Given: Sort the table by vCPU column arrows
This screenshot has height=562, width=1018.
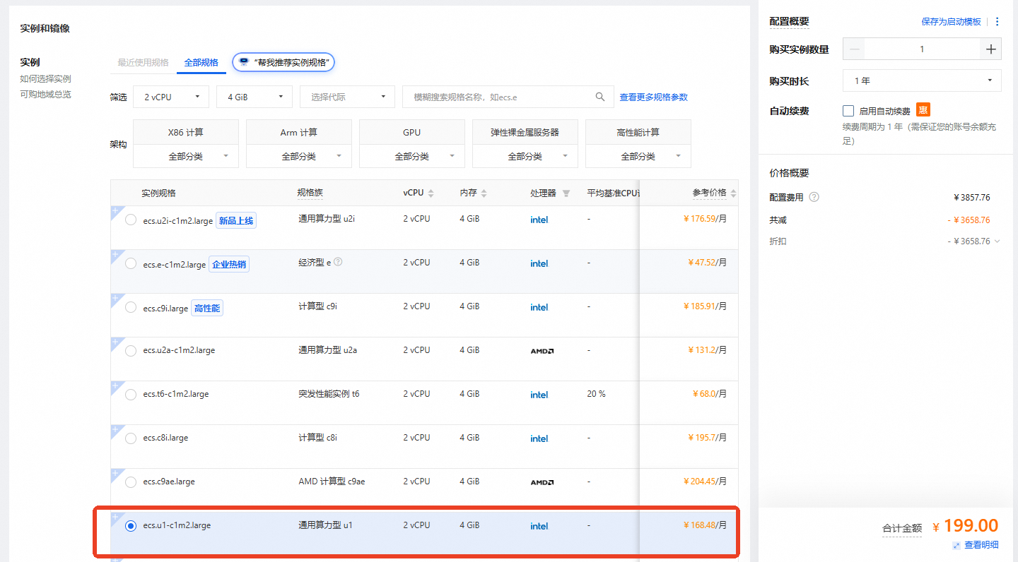Looking at the screenshot, I should tap(431, 193).
